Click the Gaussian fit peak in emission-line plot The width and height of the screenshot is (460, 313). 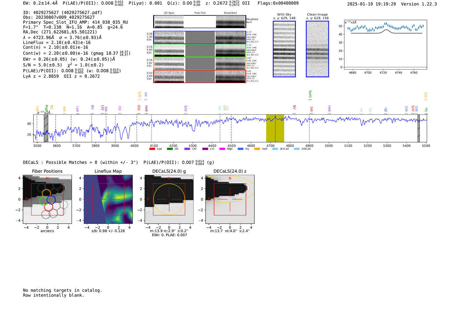pos(386,30)
